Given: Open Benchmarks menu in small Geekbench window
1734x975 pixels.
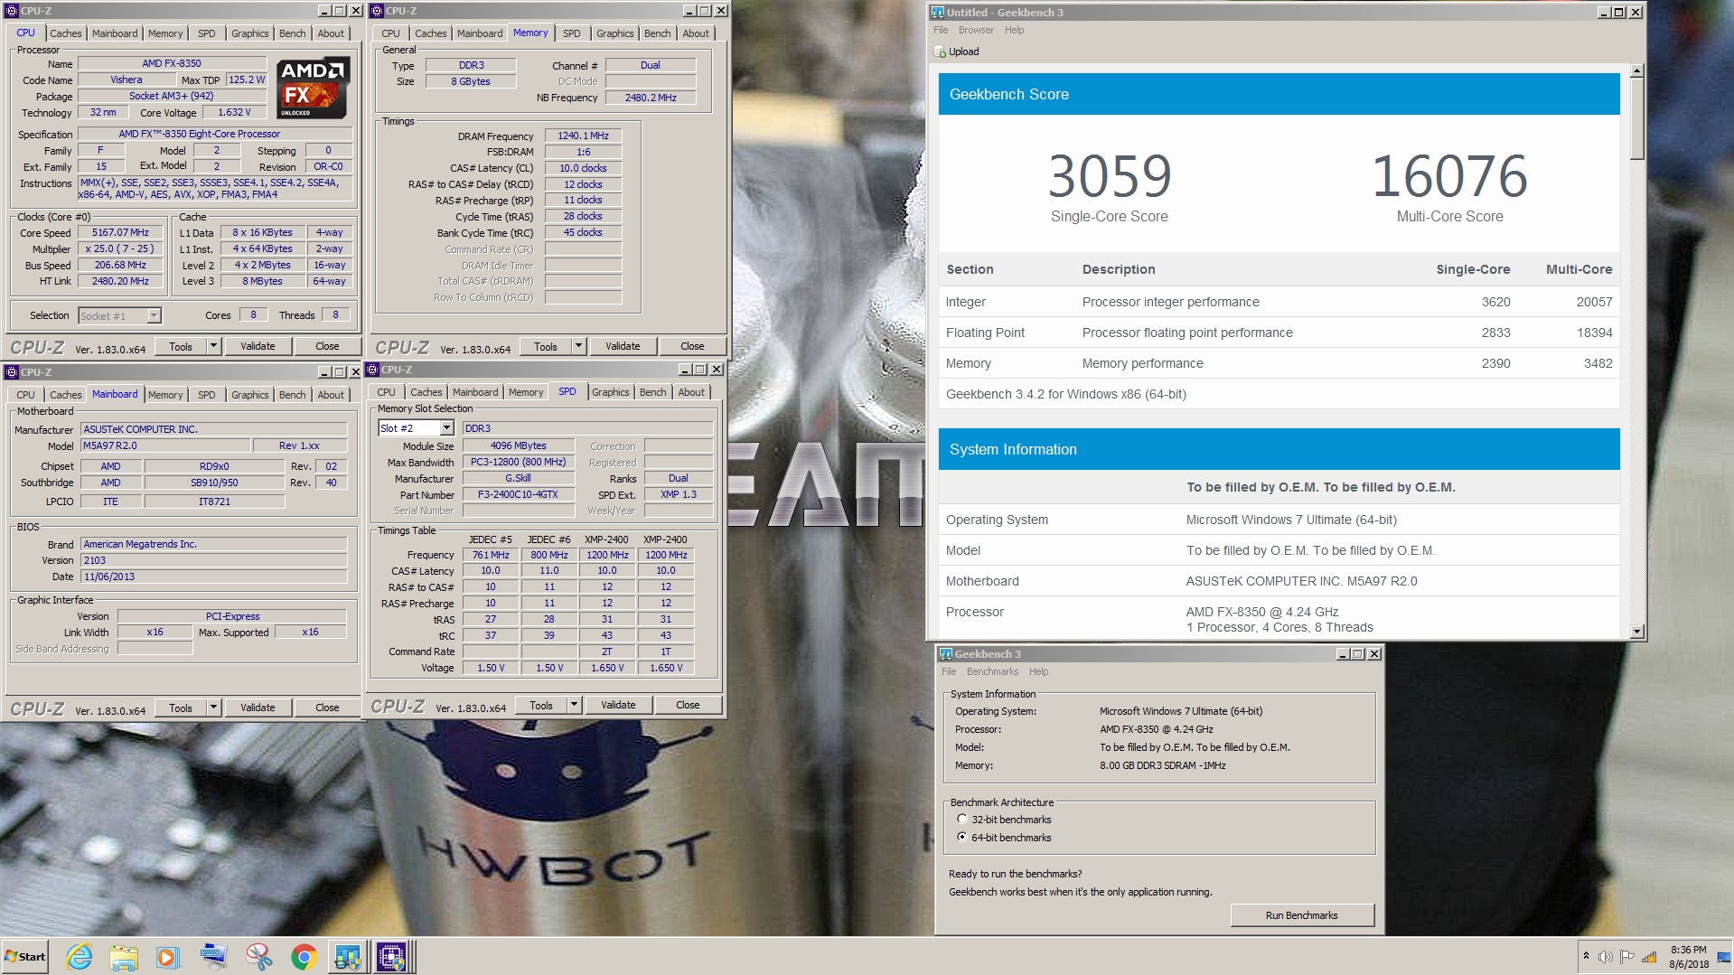Looking at the screenshot, I should [x=992, y=671].
